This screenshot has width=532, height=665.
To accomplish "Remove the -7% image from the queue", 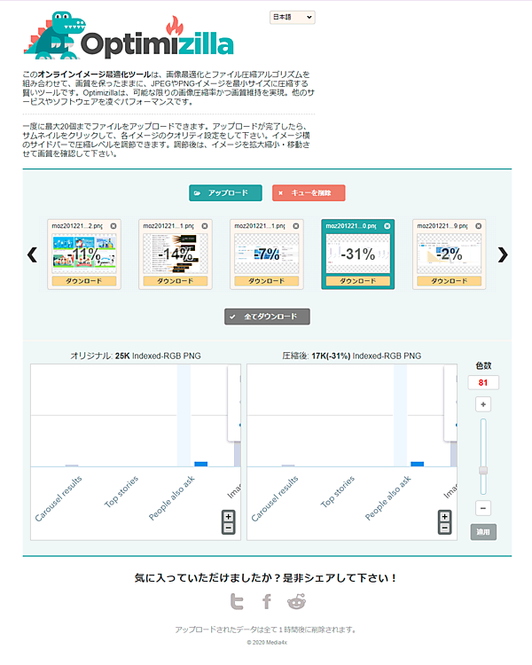I will [295, 226].
